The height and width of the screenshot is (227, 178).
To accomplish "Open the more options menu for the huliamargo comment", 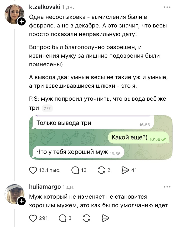I will click(167, 187).
